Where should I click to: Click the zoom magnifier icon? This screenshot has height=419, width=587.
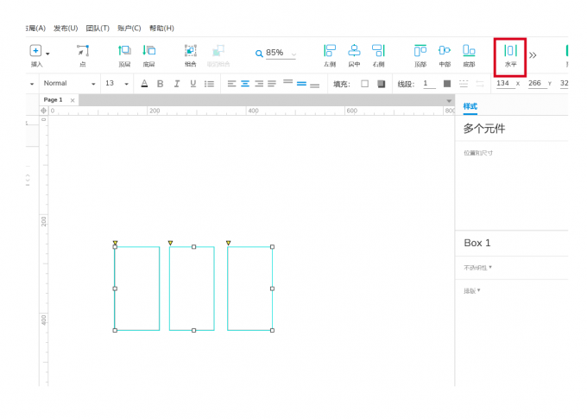[259, 54]
